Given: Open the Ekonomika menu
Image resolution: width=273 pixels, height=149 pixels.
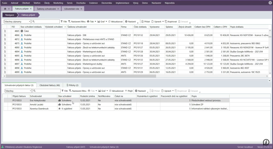Looking at the screenshot, I should 107,3.
